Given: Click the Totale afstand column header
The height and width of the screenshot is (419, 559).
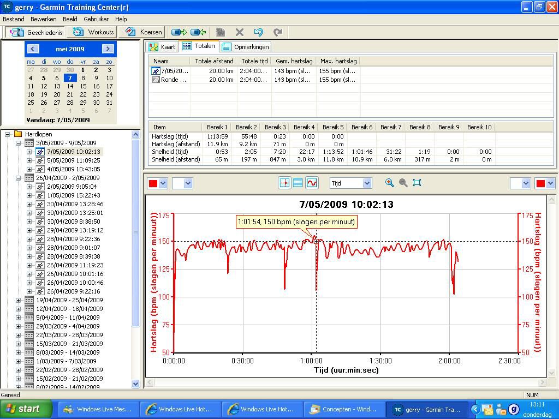Looking at the screenshot, I should [214, 61].
